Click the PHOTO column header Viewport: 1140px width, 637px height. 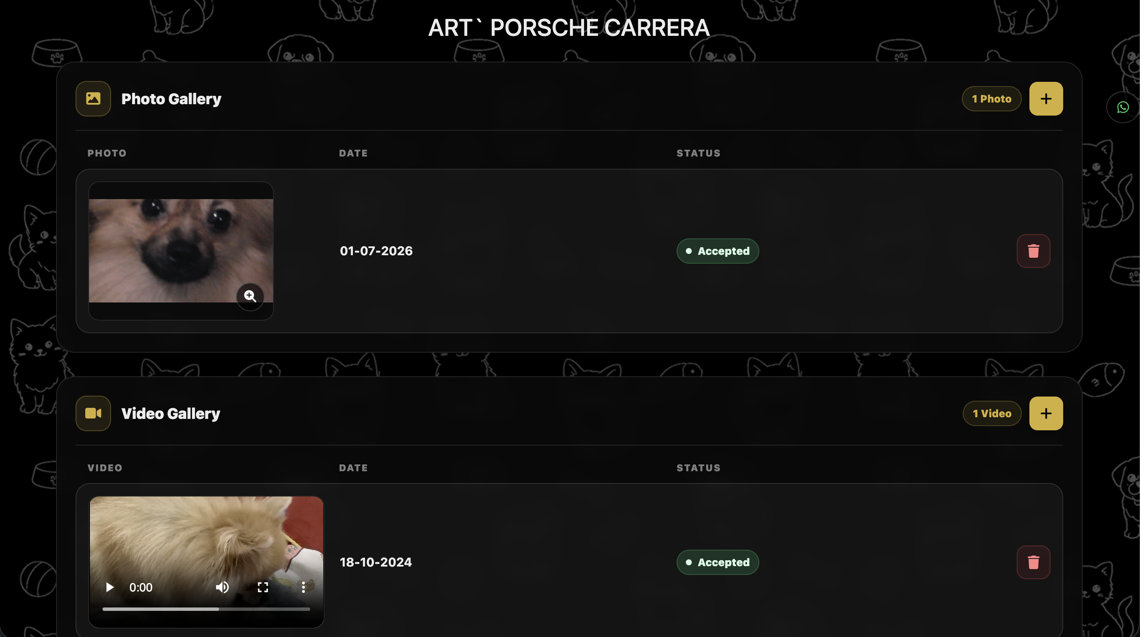(107, 153)
